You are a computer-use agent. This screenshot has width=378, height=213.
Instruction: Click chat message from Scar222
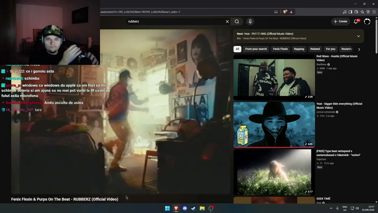27,71
